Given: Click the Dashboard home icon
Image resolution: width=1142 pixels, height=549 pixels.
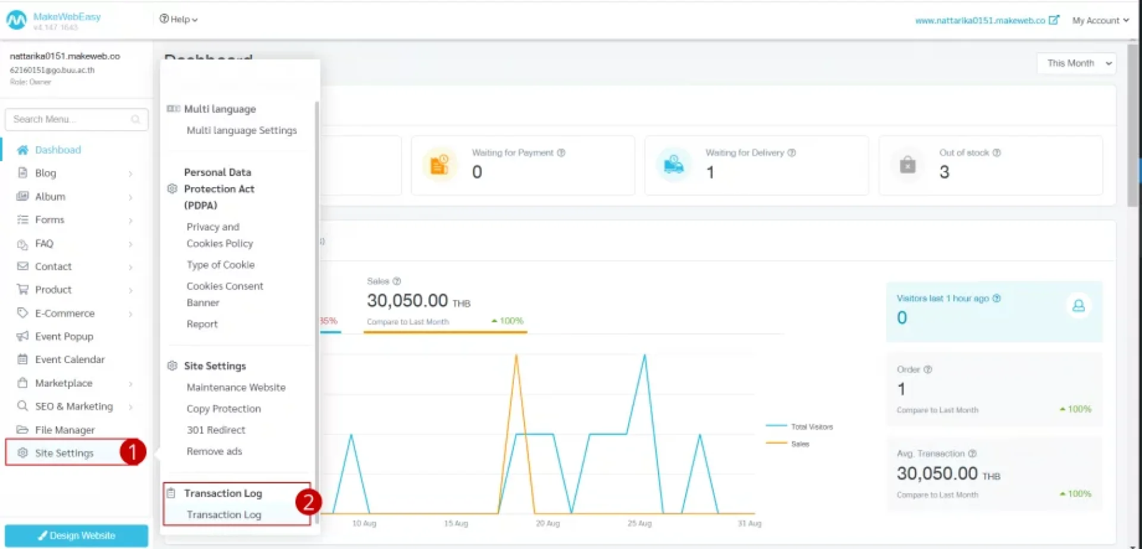Looking at the screenshot, I should coord(23,150).
